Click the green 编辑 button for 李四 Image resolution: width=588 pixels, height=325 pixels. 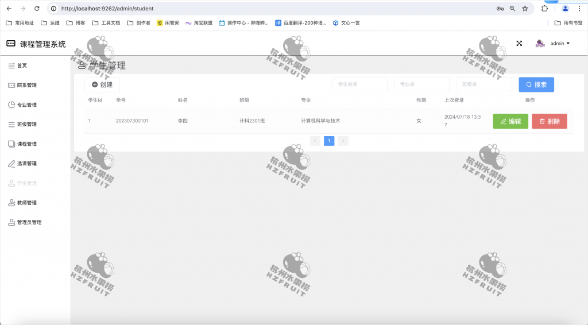point(510,122)
